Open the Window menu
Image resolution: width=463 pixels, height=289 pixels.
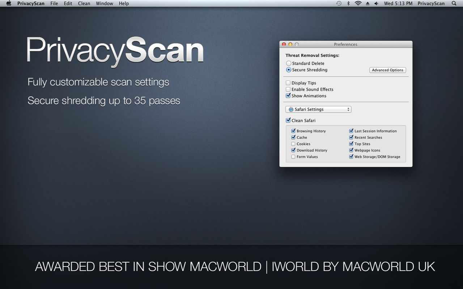click(105, 3)
